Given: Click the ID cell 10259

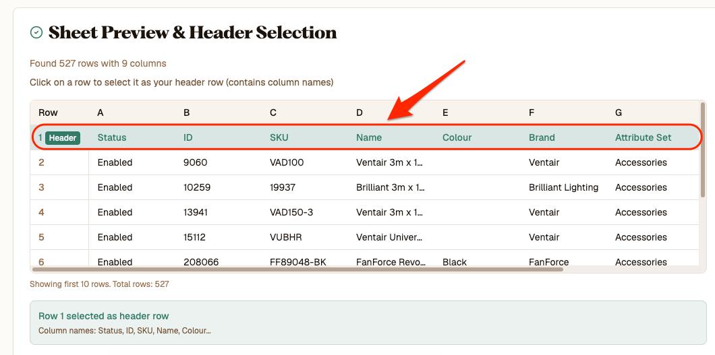Looking at the screenshot, I should click(197, 187).
